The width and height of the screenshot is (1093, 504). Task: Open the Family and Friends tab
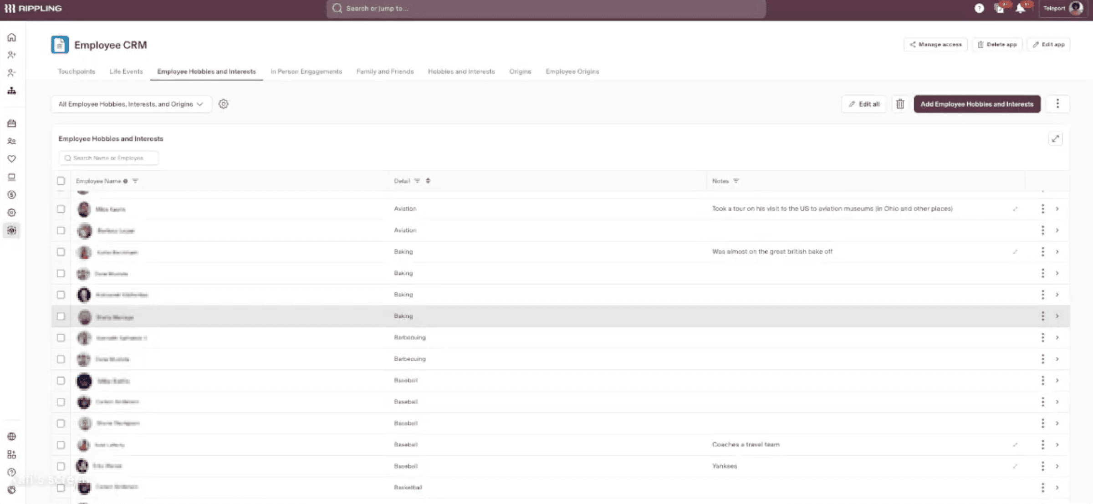click(385, 72)
